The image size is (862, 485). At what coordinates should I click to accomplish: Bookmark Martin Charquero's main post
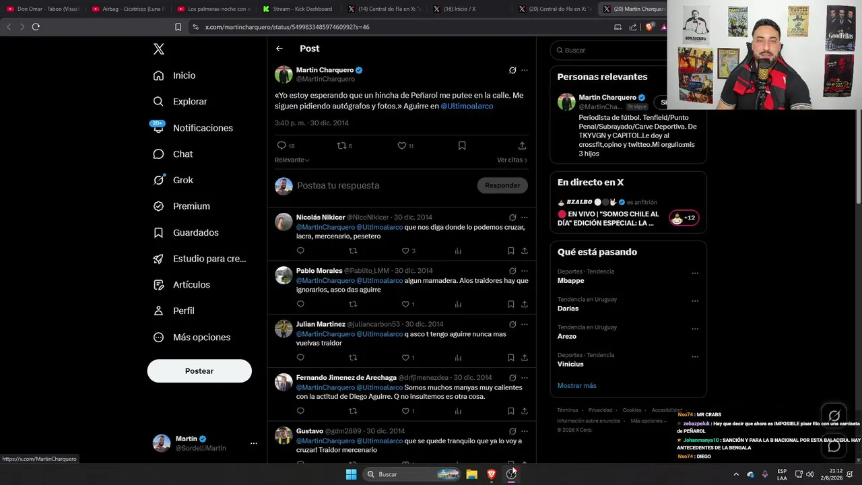point(462,145)
